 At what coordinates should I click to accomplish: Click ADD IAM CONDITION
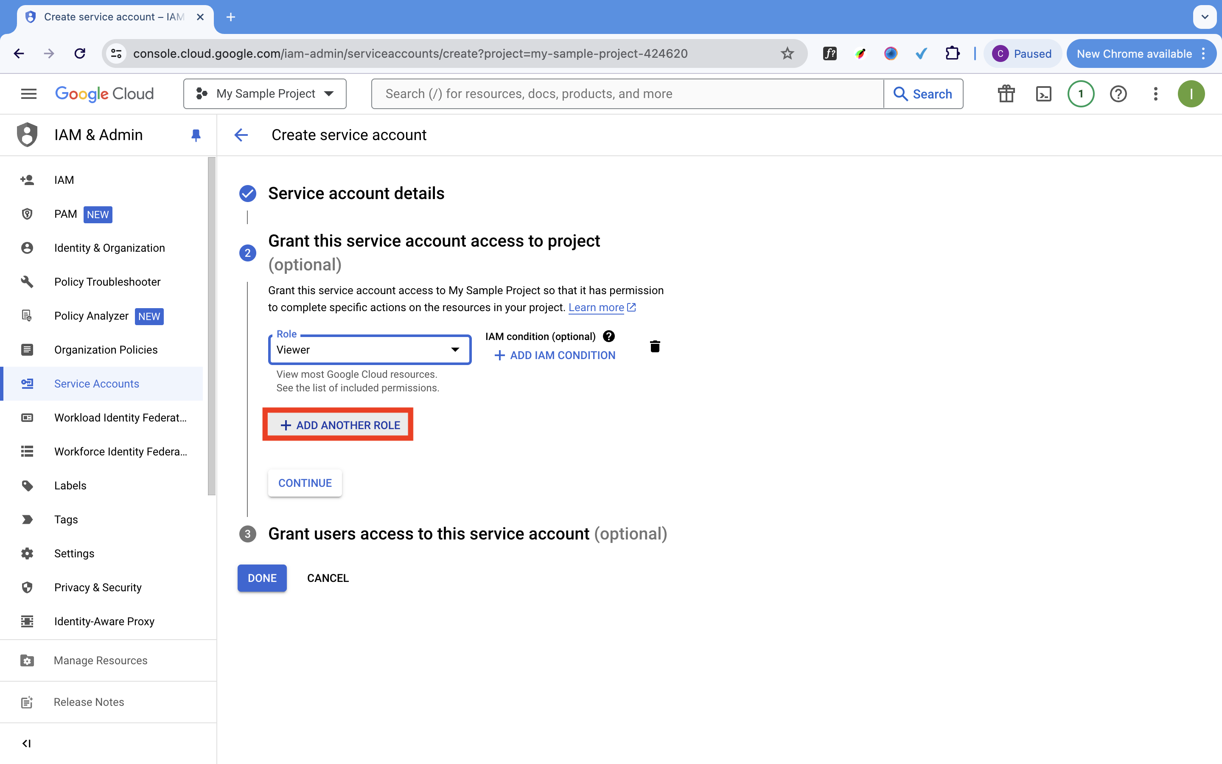(555, 355)
